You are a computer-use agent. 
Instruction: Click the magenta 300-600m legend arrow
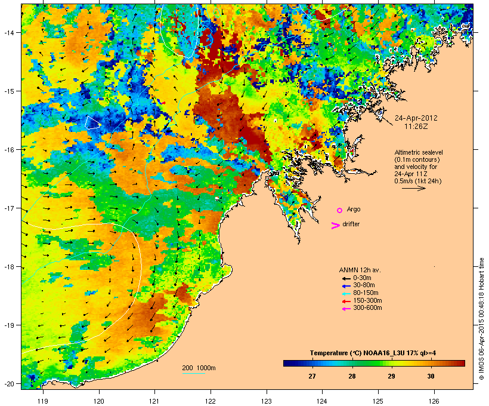346,309
